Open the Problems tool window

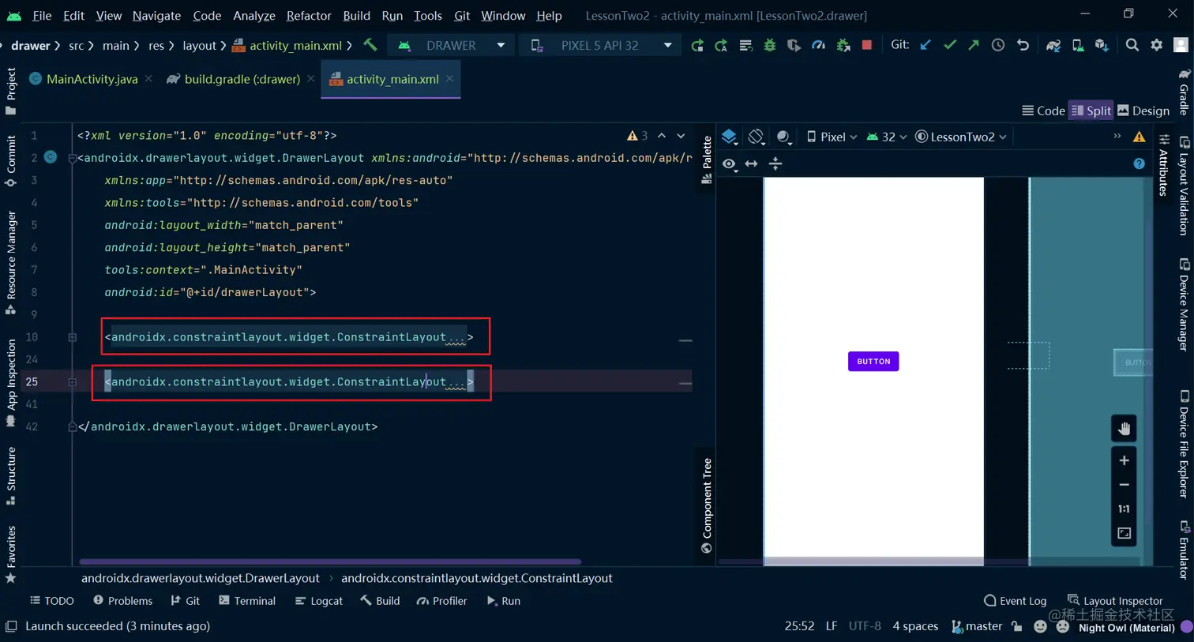[122, 601]
